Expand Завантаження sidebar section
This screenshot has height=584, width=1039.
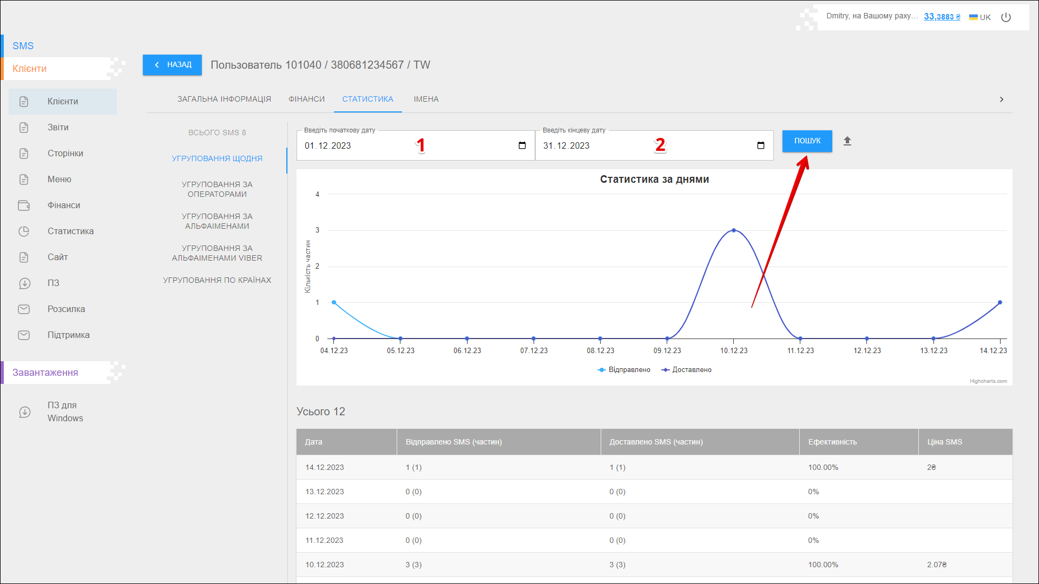(45, 373)
